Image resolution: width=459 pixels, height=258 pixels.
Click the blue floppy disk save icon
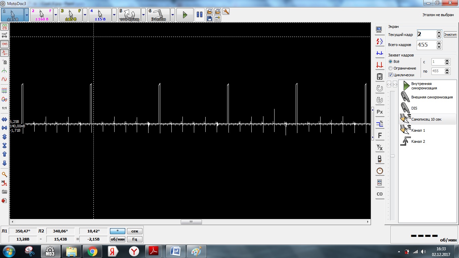point(209,18)
